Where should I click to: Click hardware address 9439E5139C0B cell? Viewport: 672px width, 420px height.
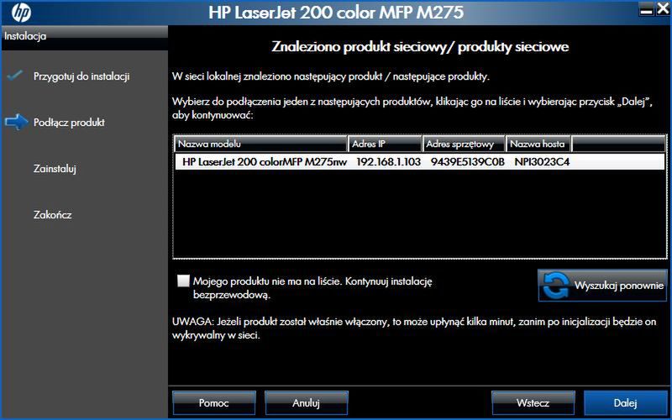468,161
